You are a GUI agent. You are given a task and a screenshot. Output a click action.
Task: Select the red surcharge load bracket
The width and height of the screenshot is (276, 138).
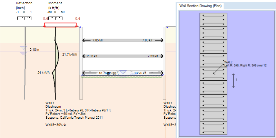tap(60, 25)
